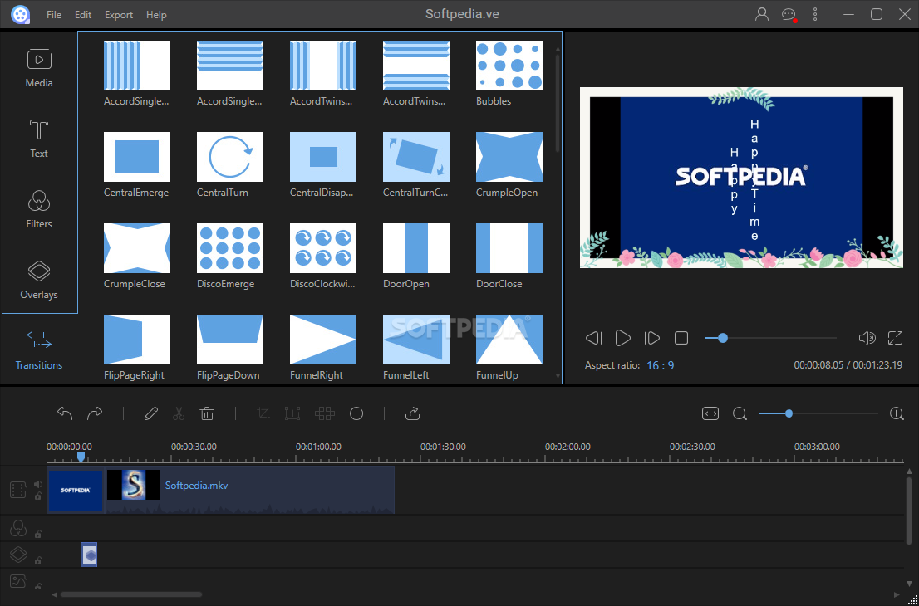Click the preview progress slider
919x606 pixels.
[x=771, y=338]
